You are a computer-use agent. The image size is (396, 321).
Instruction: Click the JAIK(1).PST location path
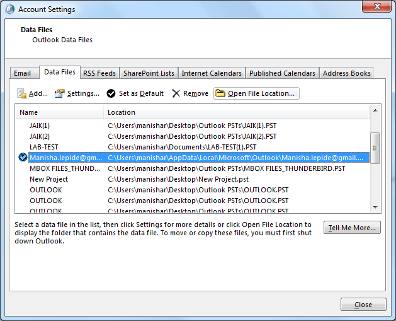[192, 125]
